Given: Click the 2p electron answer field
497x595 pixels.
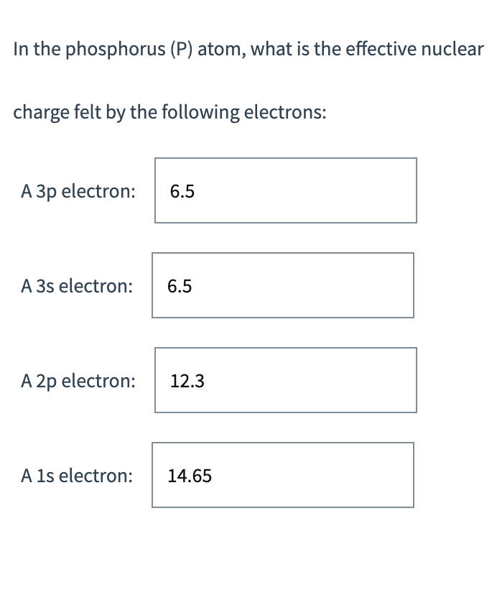Looking at the screenshot, I should [285, 379].
